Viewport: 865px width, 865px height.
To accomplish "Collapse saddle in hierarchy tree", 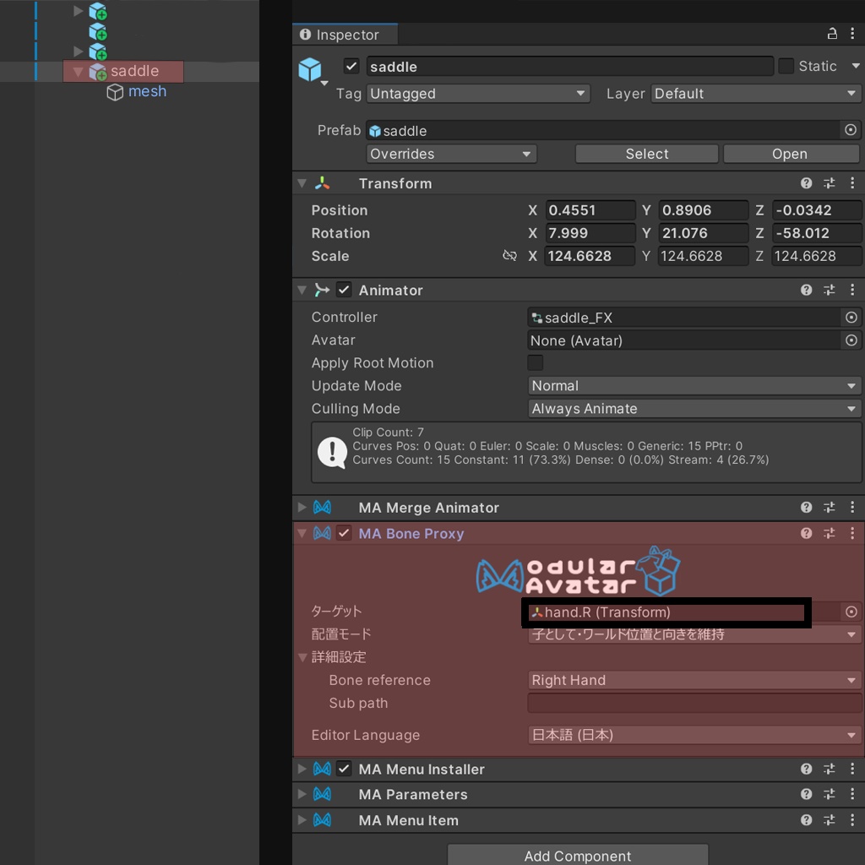I will pyautogui.click(x=78, y=72).
